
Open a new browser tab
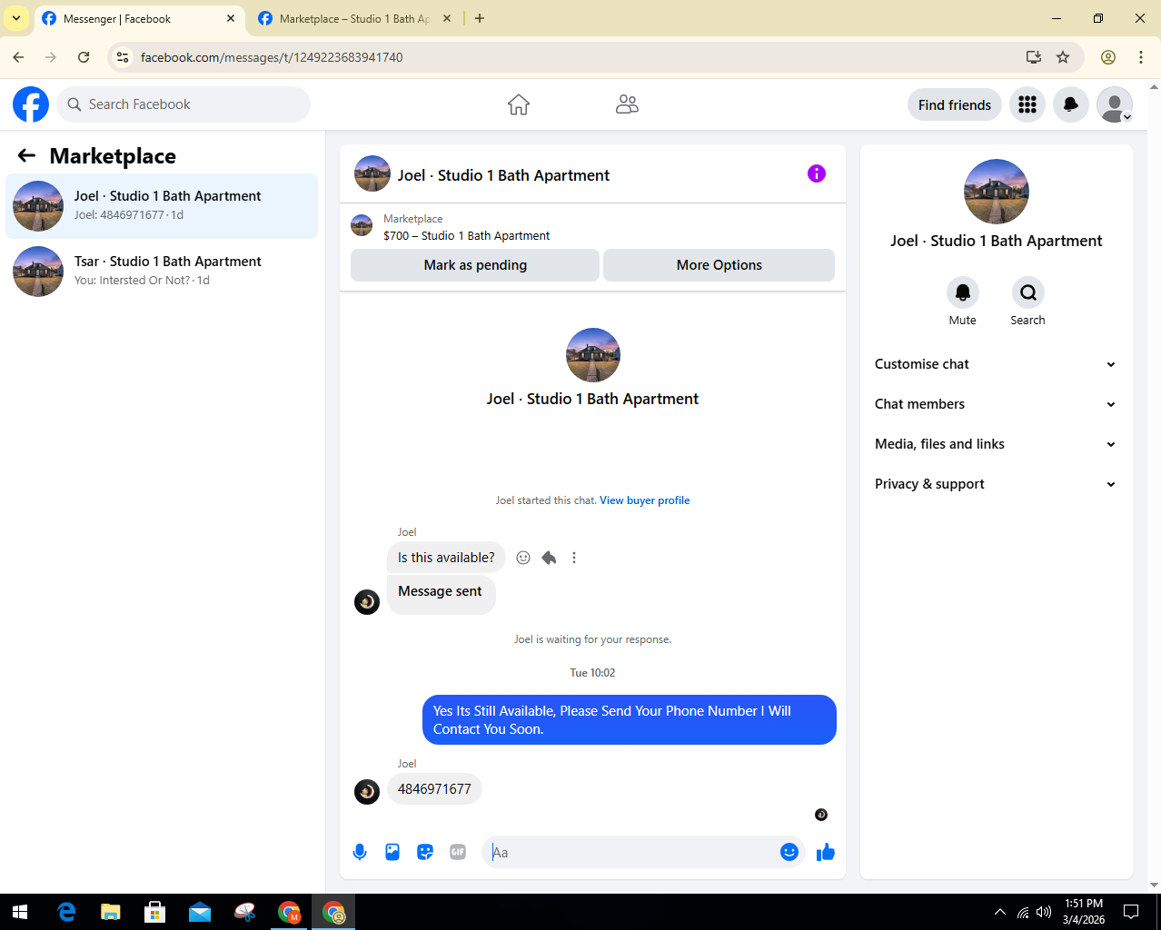[480, 18]
